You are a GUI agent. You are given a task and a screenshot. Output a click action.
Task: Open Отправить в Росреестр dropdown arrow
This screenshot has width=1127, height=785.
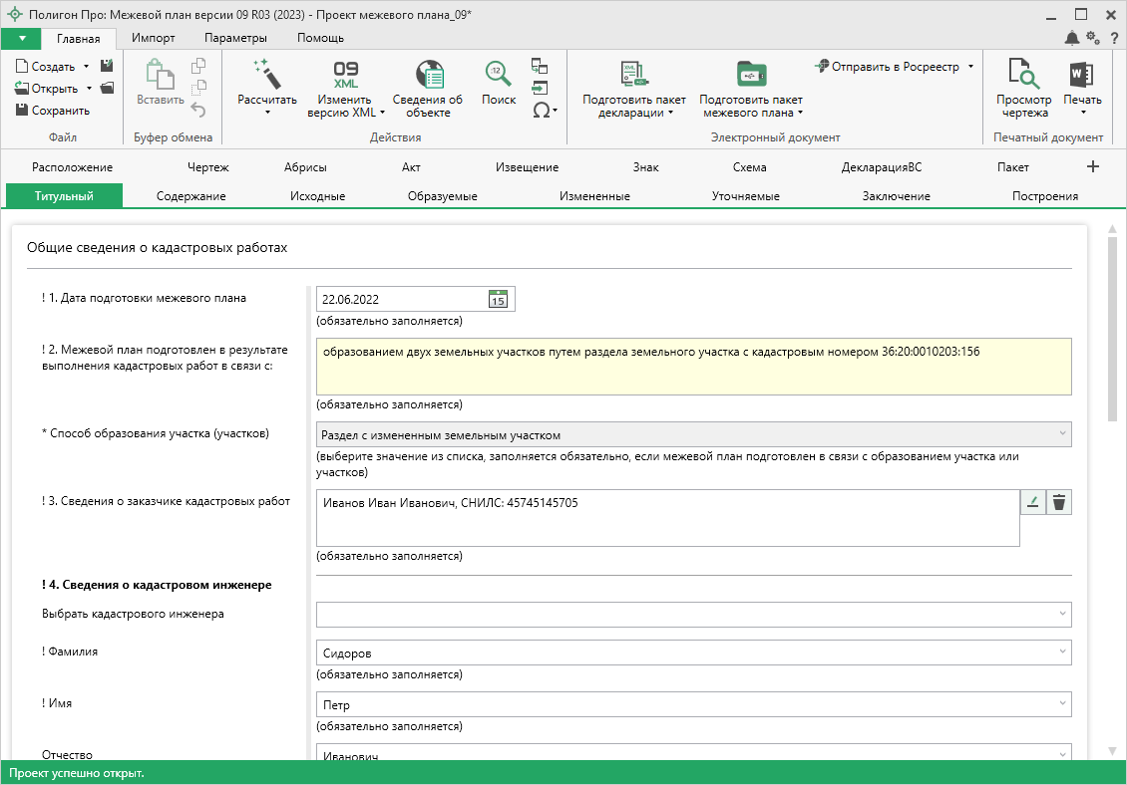click(970, 67)
